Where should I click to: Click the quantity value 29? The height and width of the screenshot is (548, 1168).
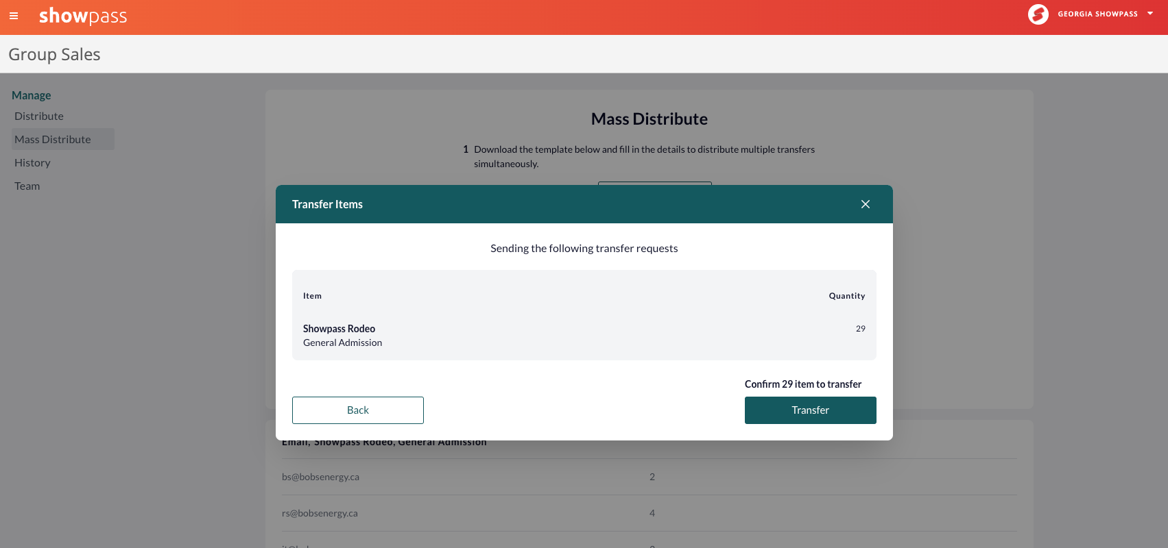point(861,329)
